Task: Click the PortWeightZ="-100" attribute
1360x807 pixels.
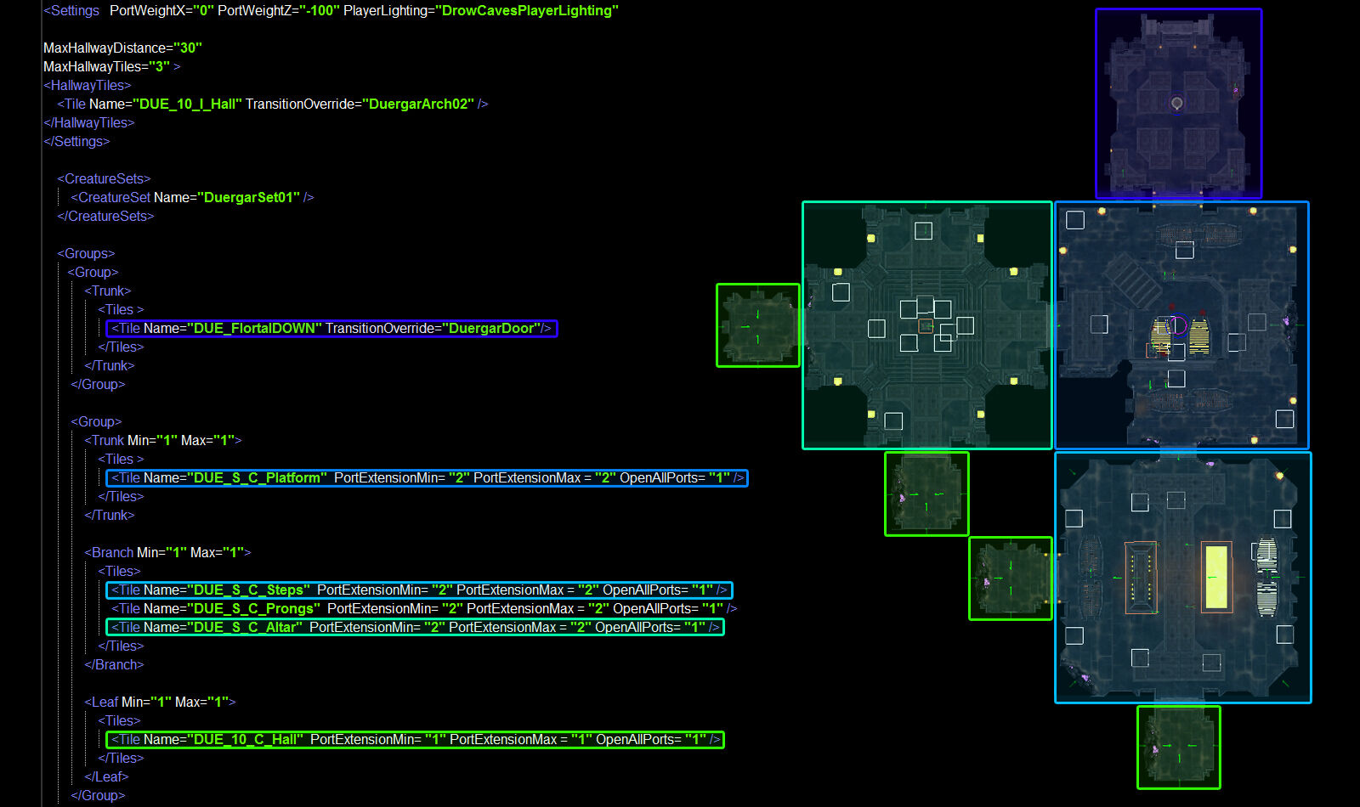Action: [278, 10]
